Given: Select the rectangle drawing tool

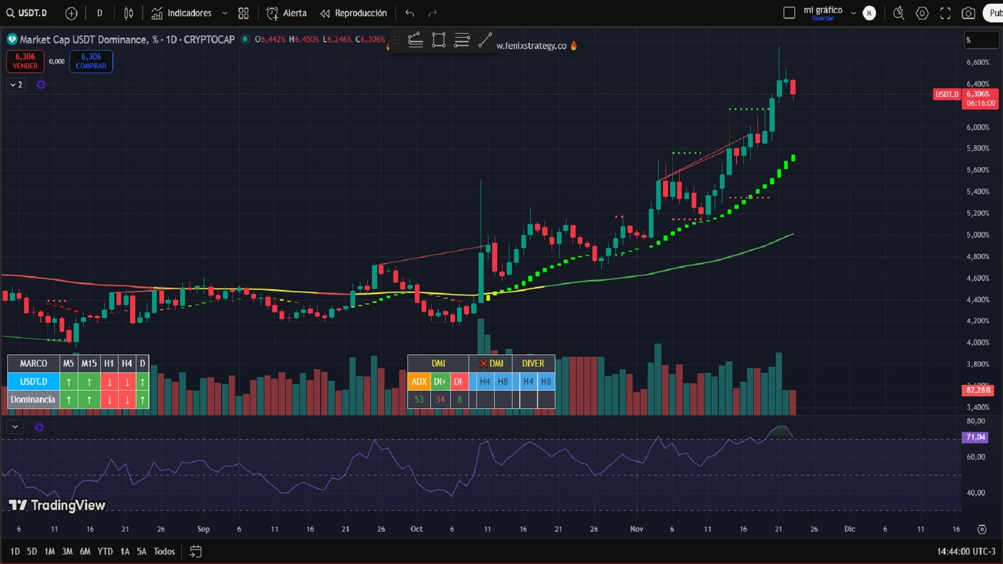Looking at the screenshot, I should coord(439,40).
